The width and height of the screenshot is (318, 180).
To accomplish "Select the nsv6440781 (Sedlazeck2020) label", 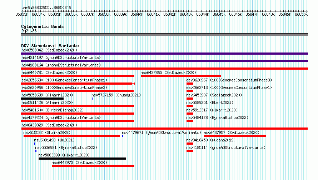I will (49, 72).
